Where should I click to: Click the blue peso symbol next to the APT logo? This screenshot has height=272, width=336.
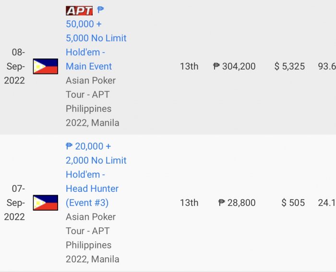coord(100,10)
